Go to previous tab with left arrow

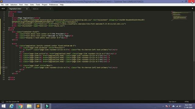[x=2, y=8]
